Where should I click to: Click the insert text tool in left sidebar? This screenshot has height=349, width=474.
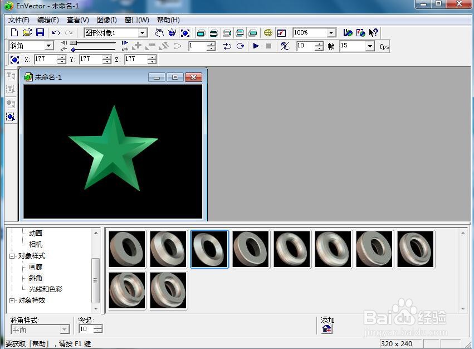pyautogui.click(x=11, y=76)
